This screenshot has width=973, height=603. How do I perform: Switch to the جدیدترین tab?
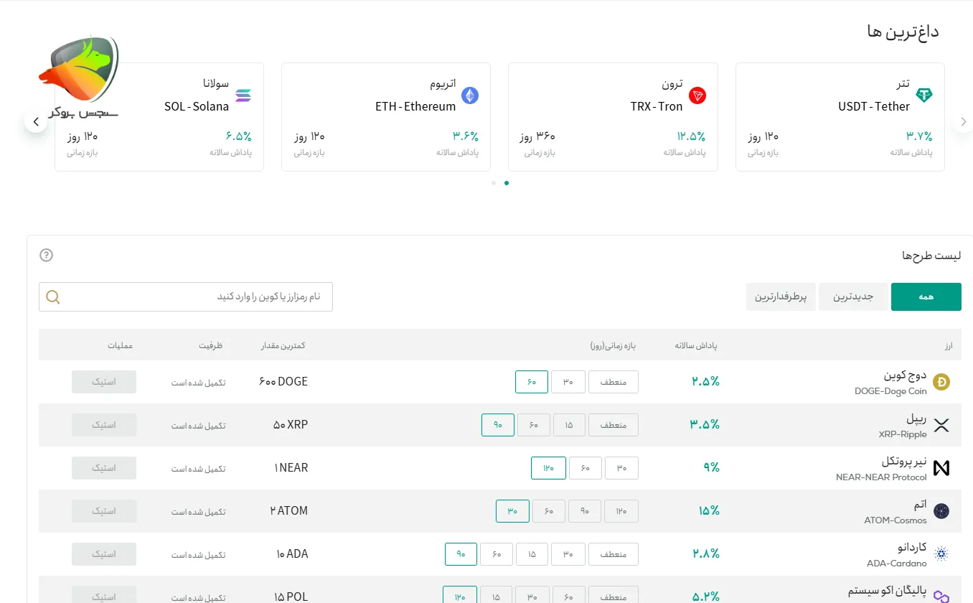tap(852, 297)
